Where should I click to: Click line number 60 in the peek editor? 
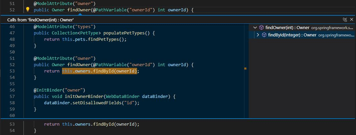[x=12, y=116]
